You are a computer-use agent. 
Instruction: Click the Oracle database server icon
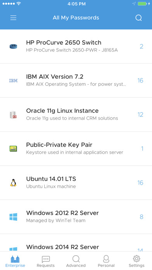[x=13, y=115]
